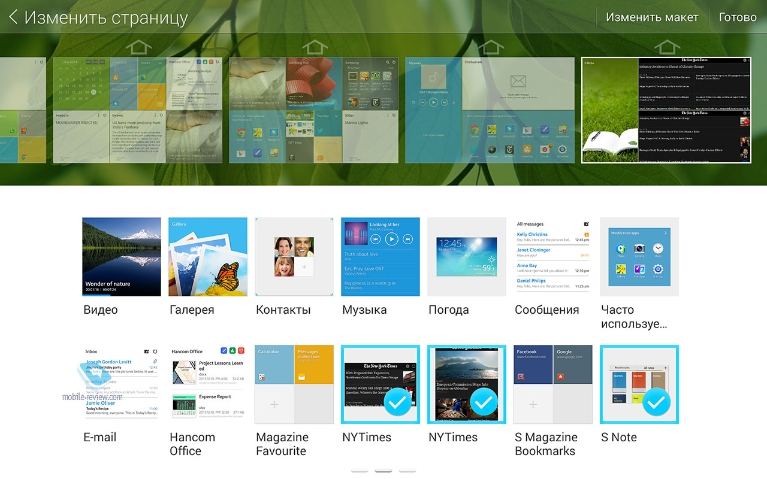Confirm changes with the Готово button
Viewport: 767px width, 479px height.
click(738, 17)
